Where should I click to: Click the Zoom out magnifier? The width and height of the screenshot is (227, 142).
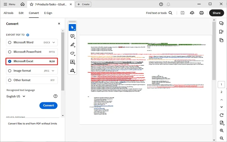222,138
